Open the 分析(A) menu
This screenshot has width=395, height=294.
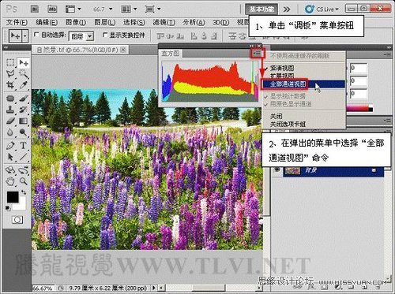[x=194, y=23]
